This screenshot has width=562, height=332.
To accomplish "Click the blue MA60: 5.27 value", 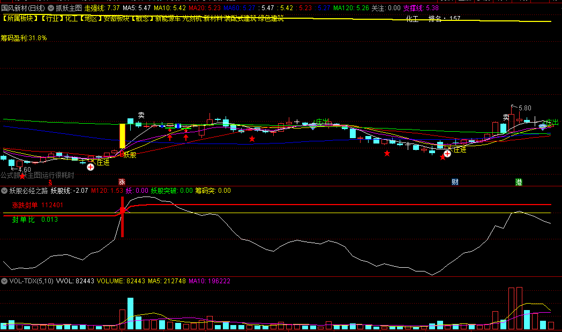I will tap(239, 8).
